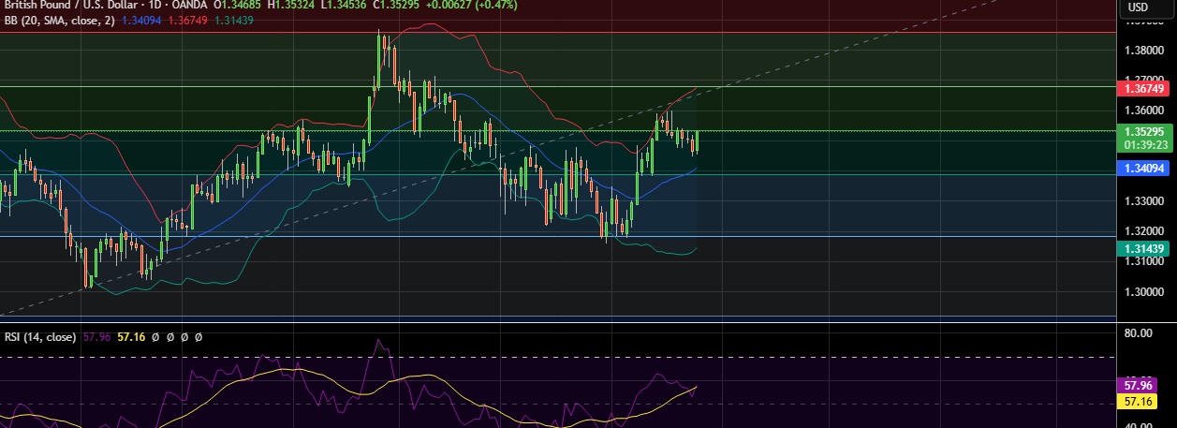The height and width of the screenshot is (428, 1177).
Task: Open the USD currency selector
Action: (x=1138, y=7)
